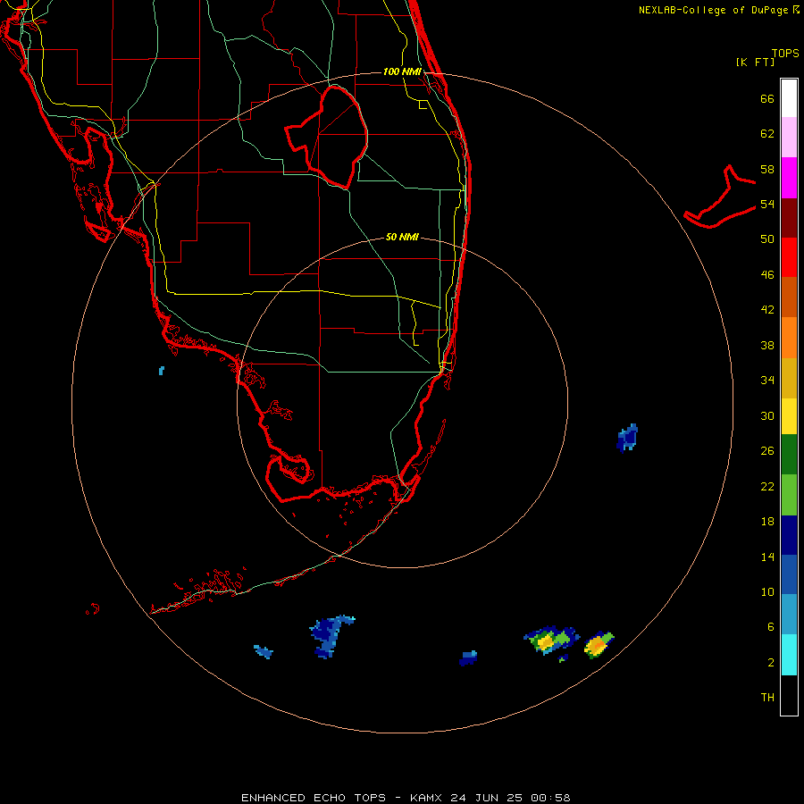Click the dark green legend band
Image resolution: width=804 pixels, height=804 pixels.
click(789, 455)
